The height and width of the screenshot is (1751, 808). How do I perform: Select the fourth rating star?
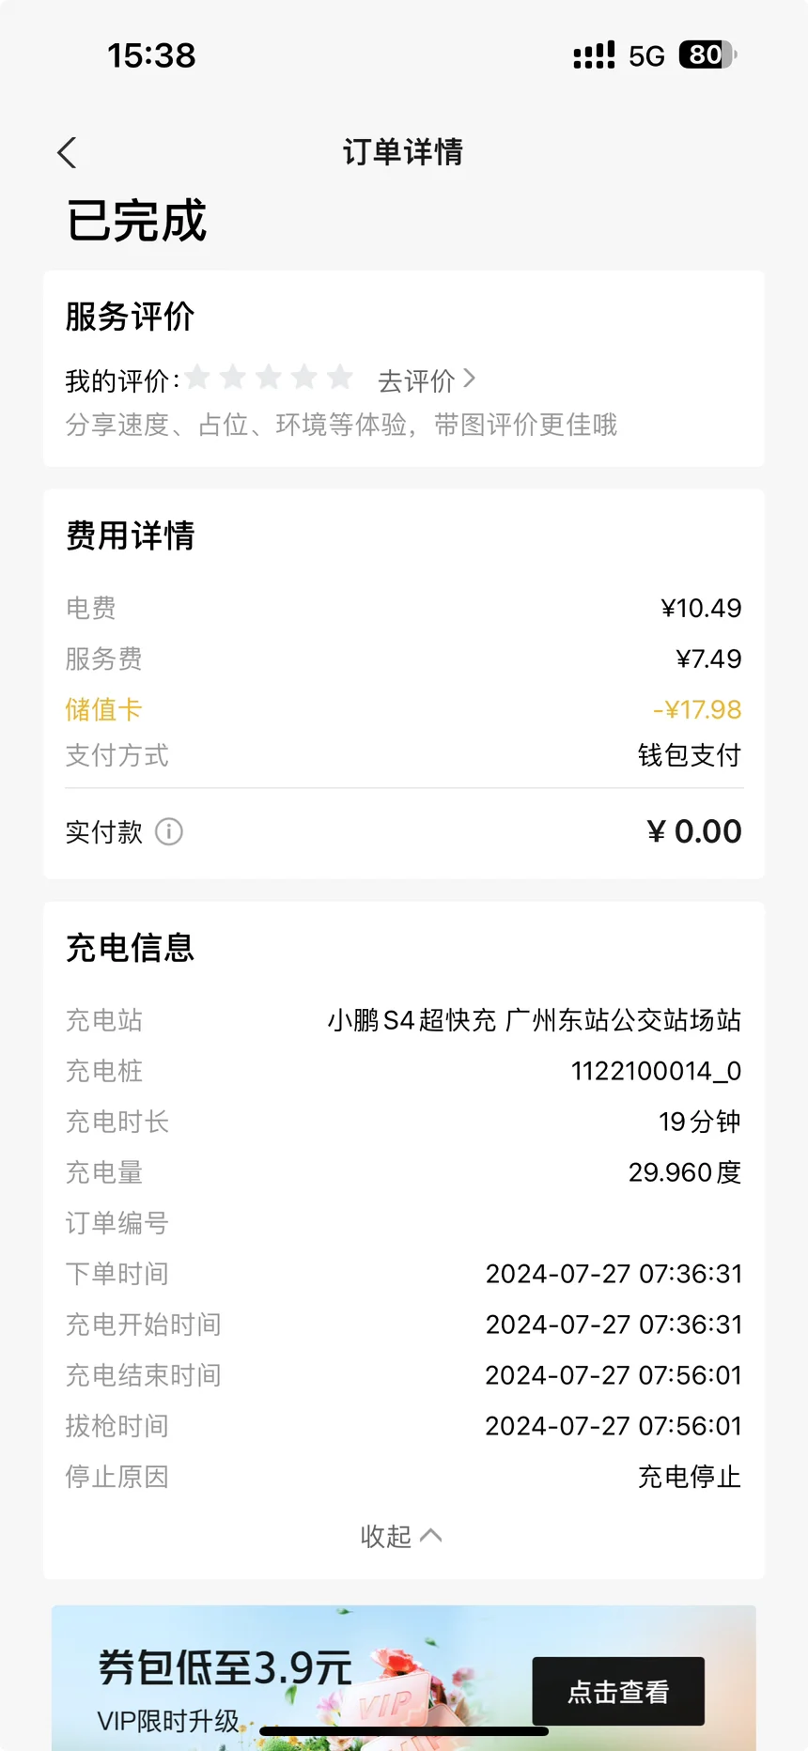(x=304, y=378)
